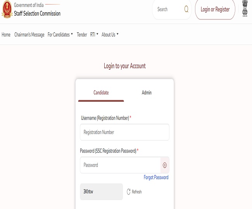Switch to the Candidate tab
This screenshot has width=252, height=209.
101,93
